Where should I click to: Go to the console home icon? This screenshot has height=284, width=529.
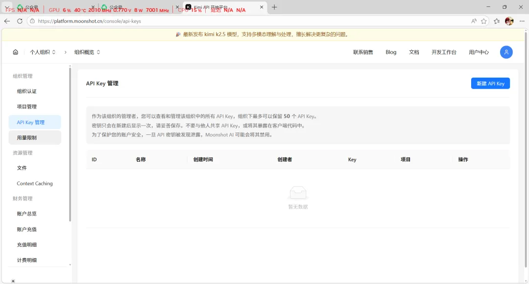pyautogui.click(x=16, y=52)
